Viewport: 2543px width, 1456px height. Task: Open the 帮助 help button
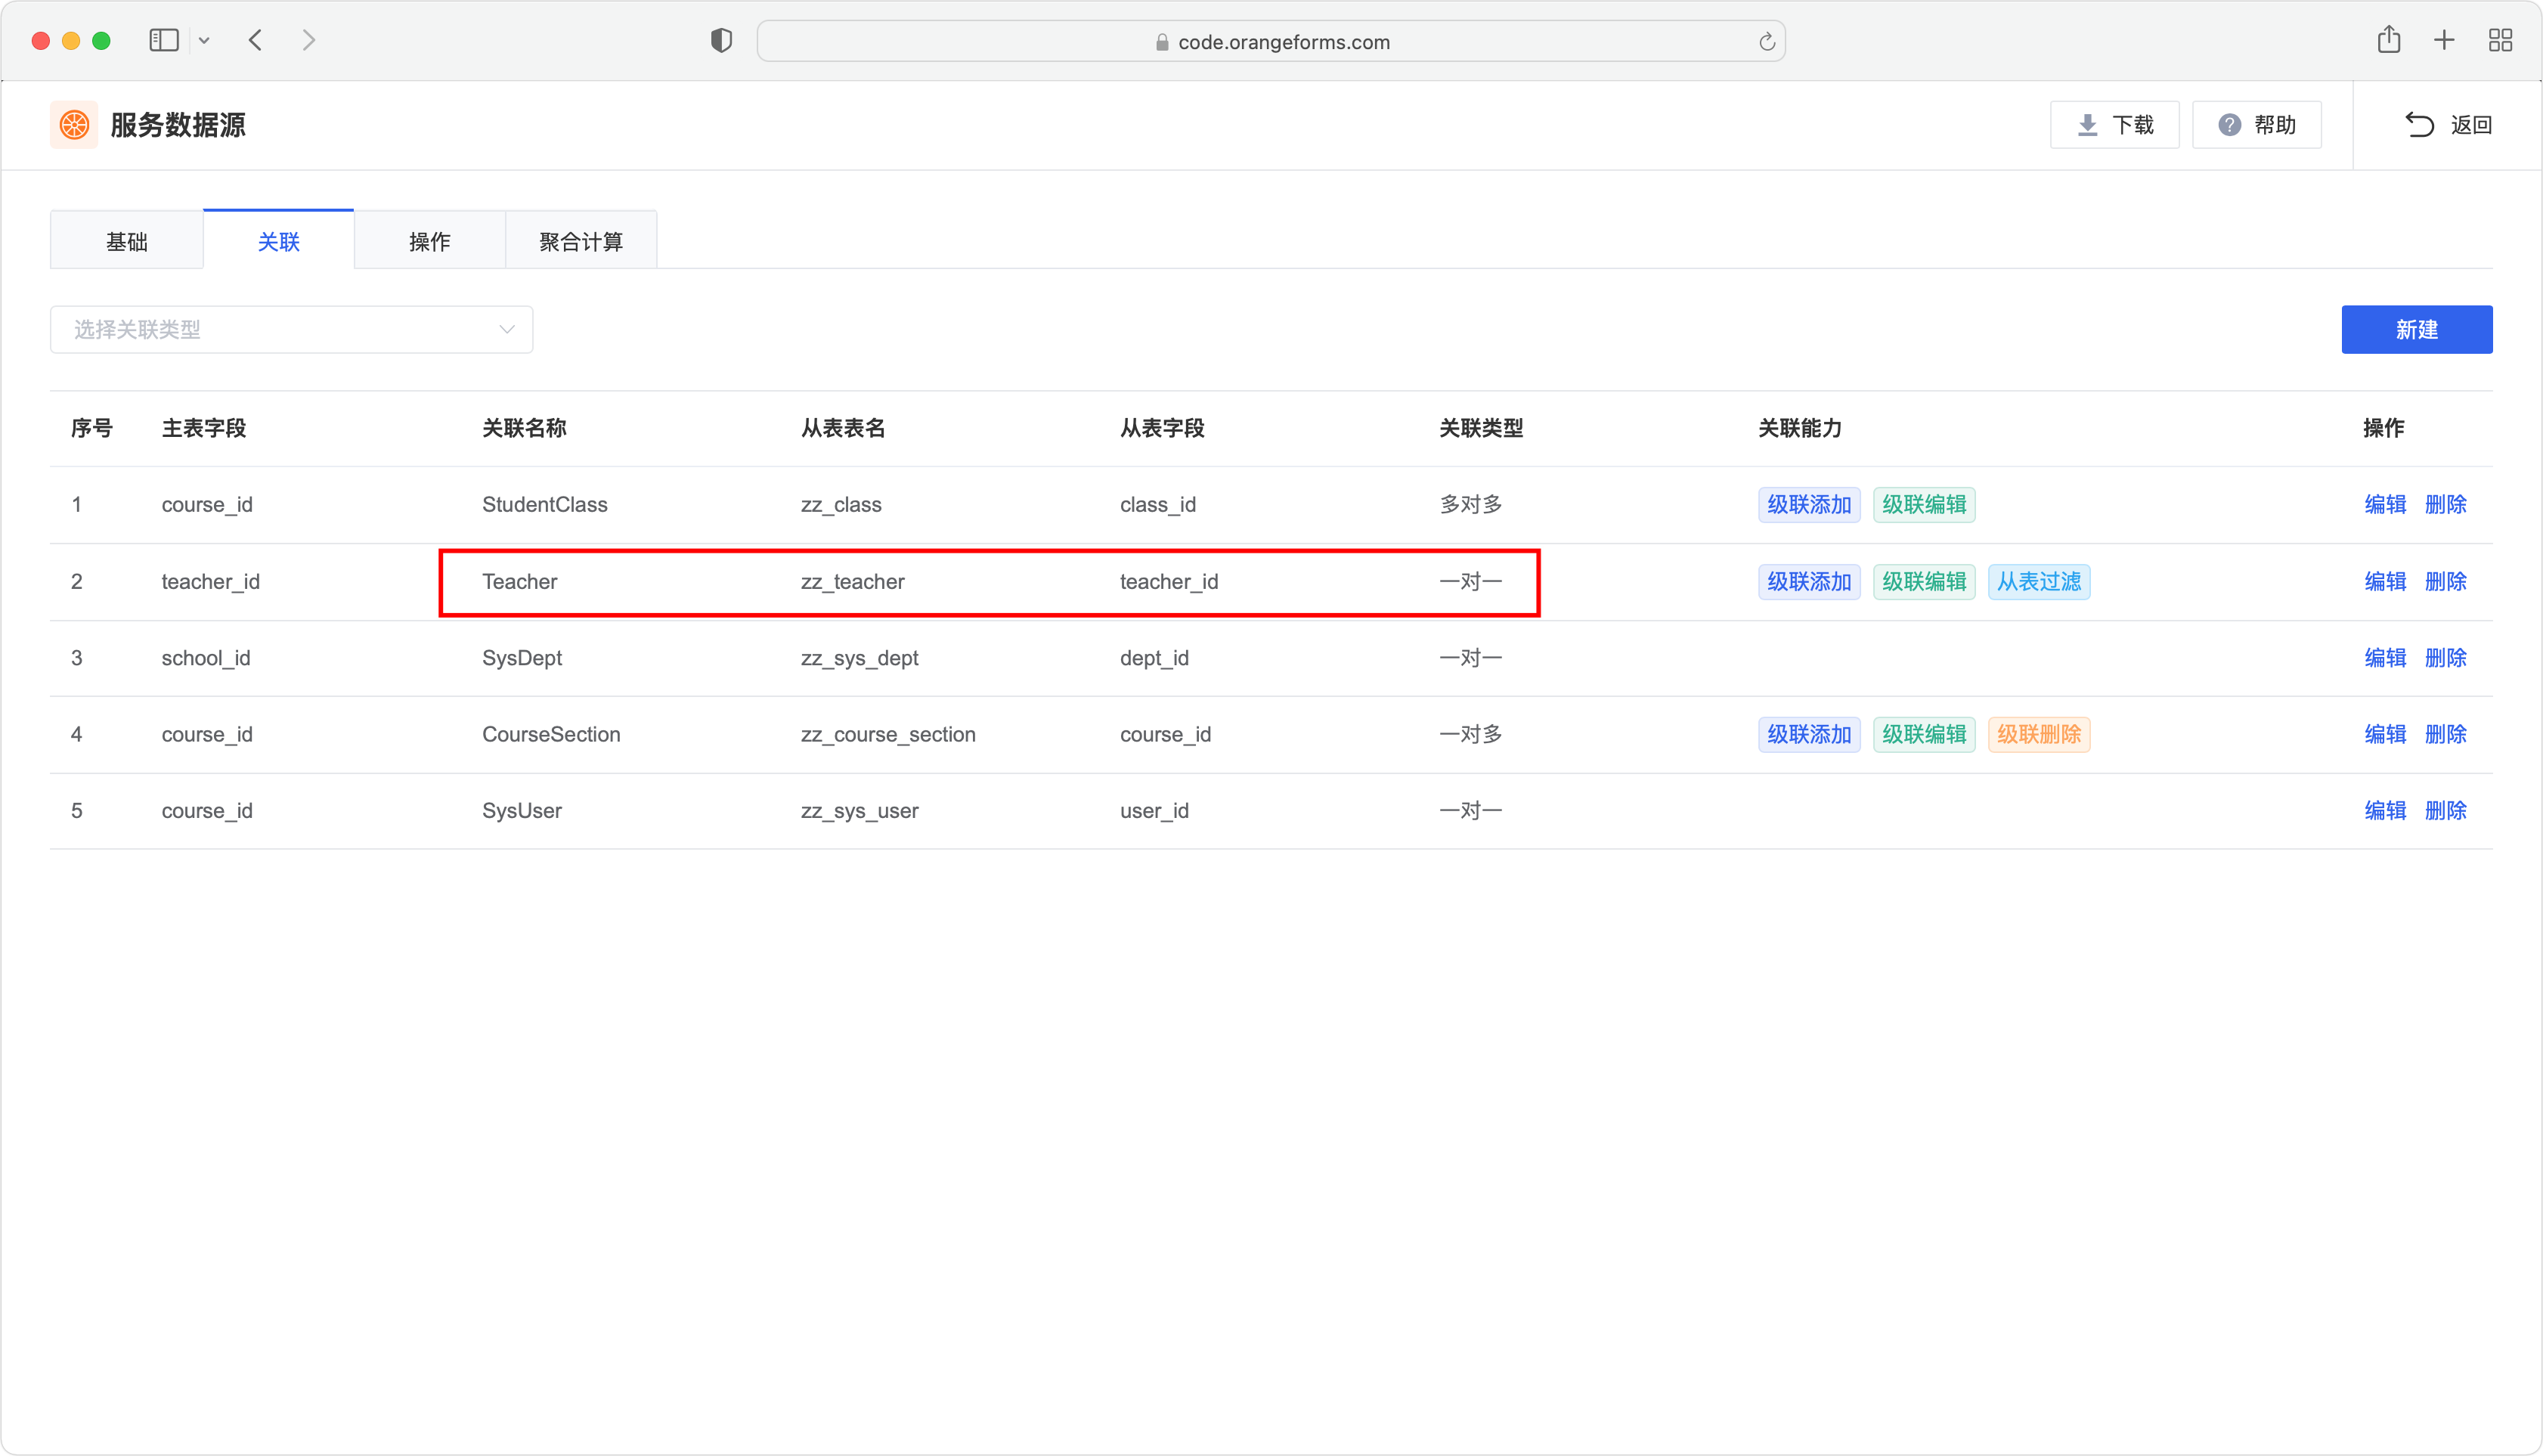point(2256,125)
